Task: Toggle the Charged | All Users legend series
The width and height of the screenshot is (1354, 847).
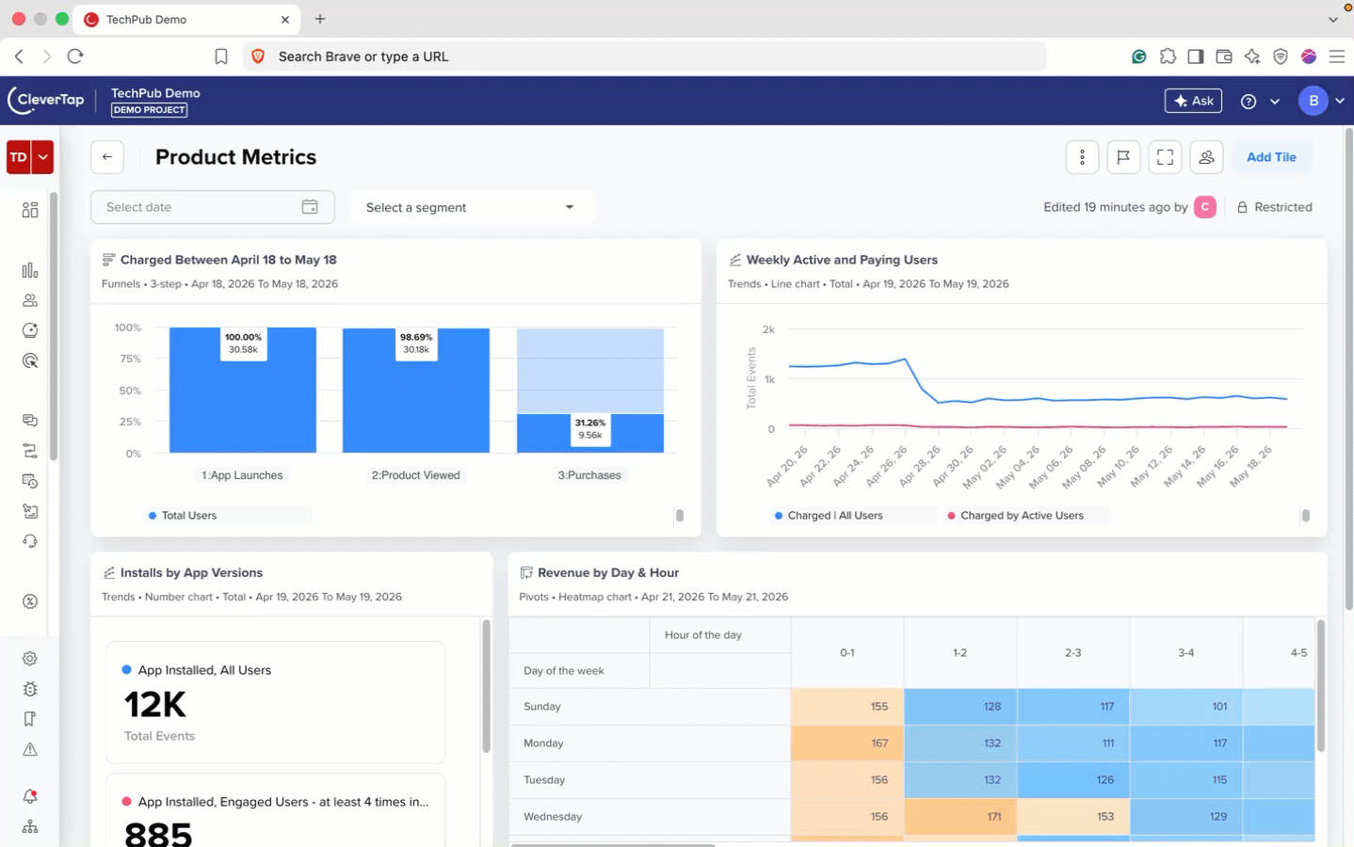Action: click(x=829, y=516)
